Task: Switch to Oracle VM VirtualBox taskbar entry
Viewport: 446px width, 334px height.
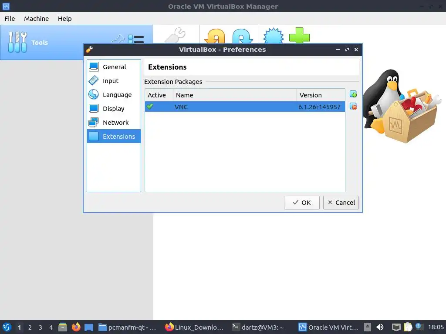Action: [328, 327]
